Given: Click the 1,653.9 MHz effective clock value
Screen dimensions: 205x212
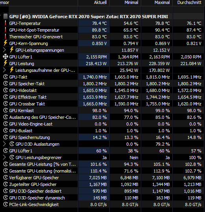Looking at the screenshot, I should [x=95, y=97].
